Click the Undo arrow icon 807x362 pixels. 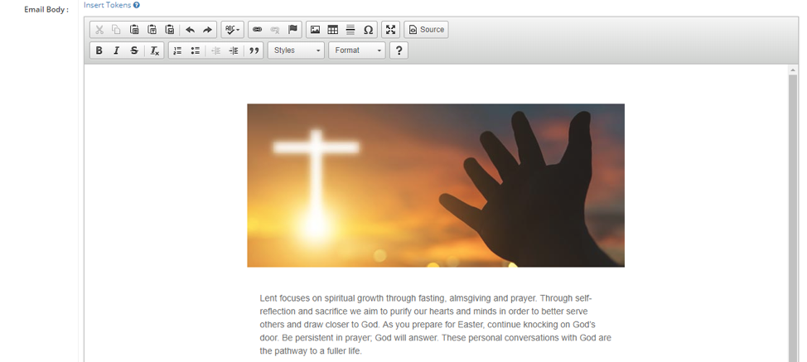[x=190, y=30]
